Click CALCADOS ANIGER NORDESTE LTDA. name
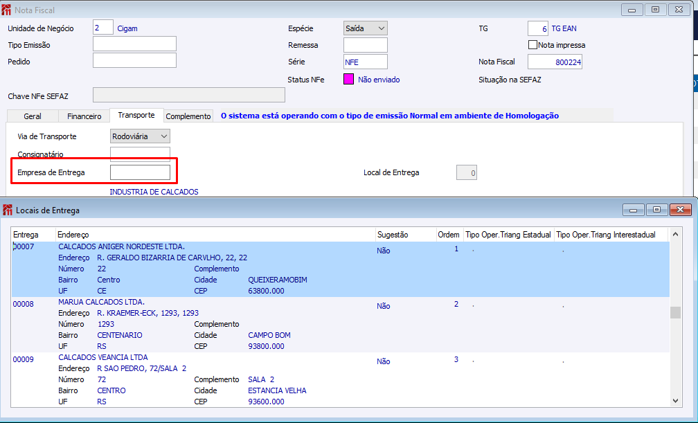This screenshot has height=423, width=698. 122,246
